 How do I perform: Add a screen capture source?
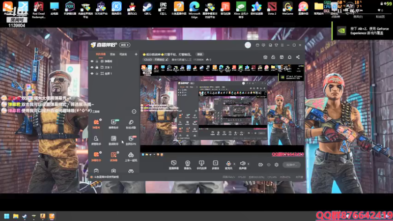pyautogui.click(x=174, y=165)
